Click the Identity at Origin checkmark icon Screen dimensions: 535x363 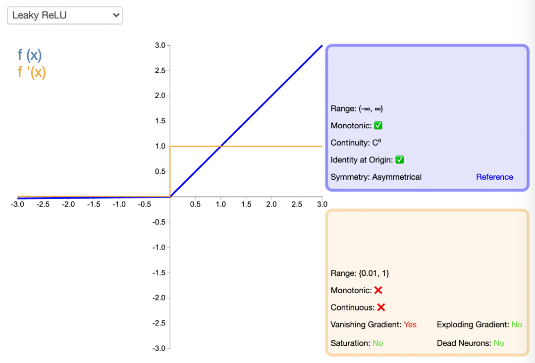[x=400, y=160]
